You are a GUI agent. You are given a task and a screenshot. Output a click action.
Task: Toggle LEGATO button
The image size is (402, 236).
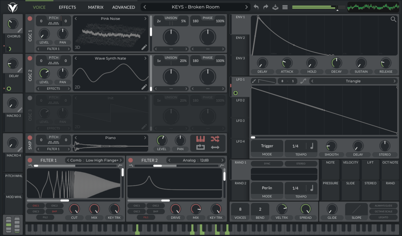point(383,217)
